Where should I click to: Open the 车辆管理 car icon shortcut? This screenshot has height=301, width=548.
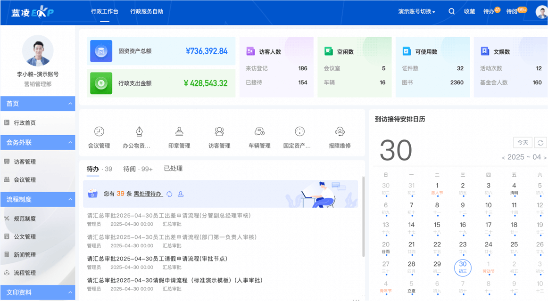click(x=259, y=131)
